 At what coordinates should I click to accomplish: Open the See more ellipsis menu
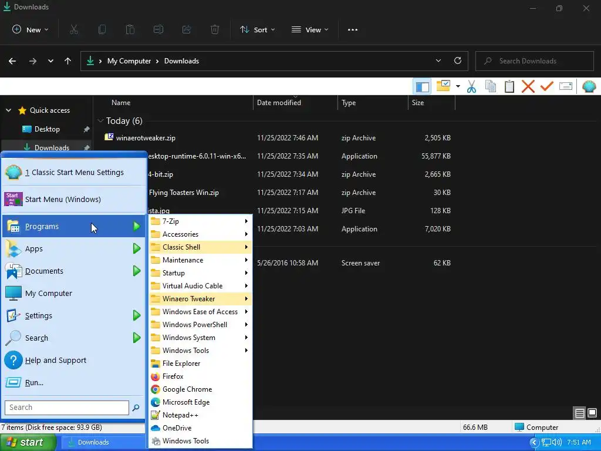(x=353, y=30)
